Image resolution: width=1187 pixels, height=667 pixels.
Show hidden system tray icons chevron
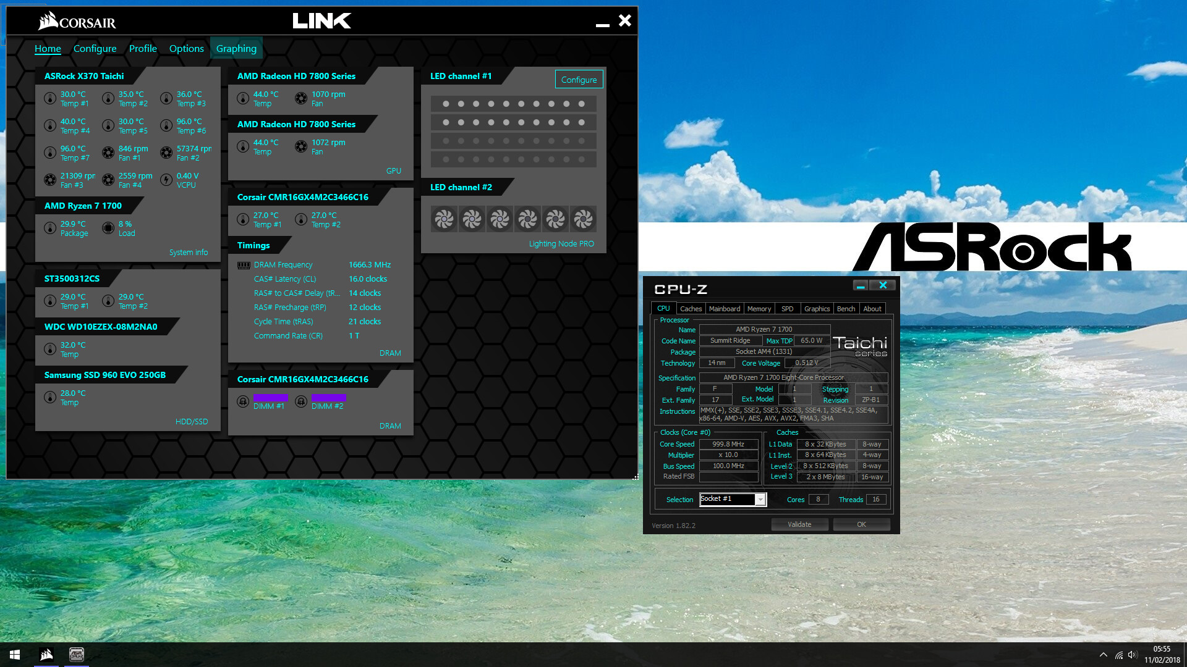[1104, 655]
